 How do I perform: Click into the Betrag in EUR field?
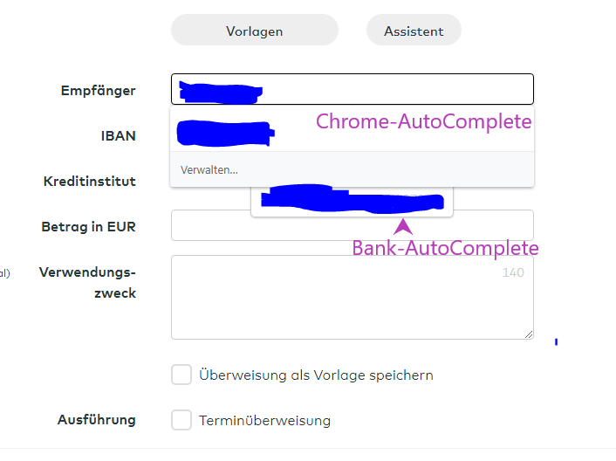pos(352,225)
